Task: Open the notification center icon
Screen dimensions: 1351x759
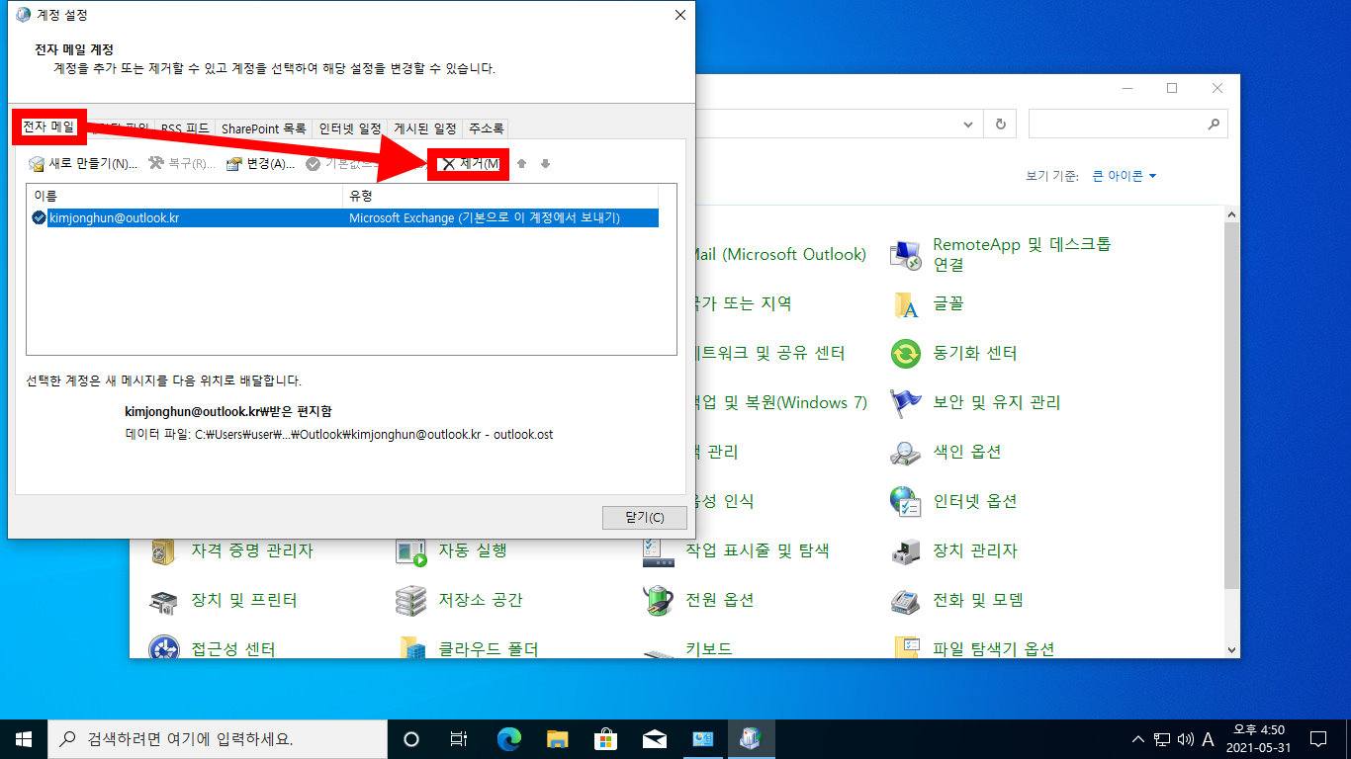Action: [x=1317, y=738]
